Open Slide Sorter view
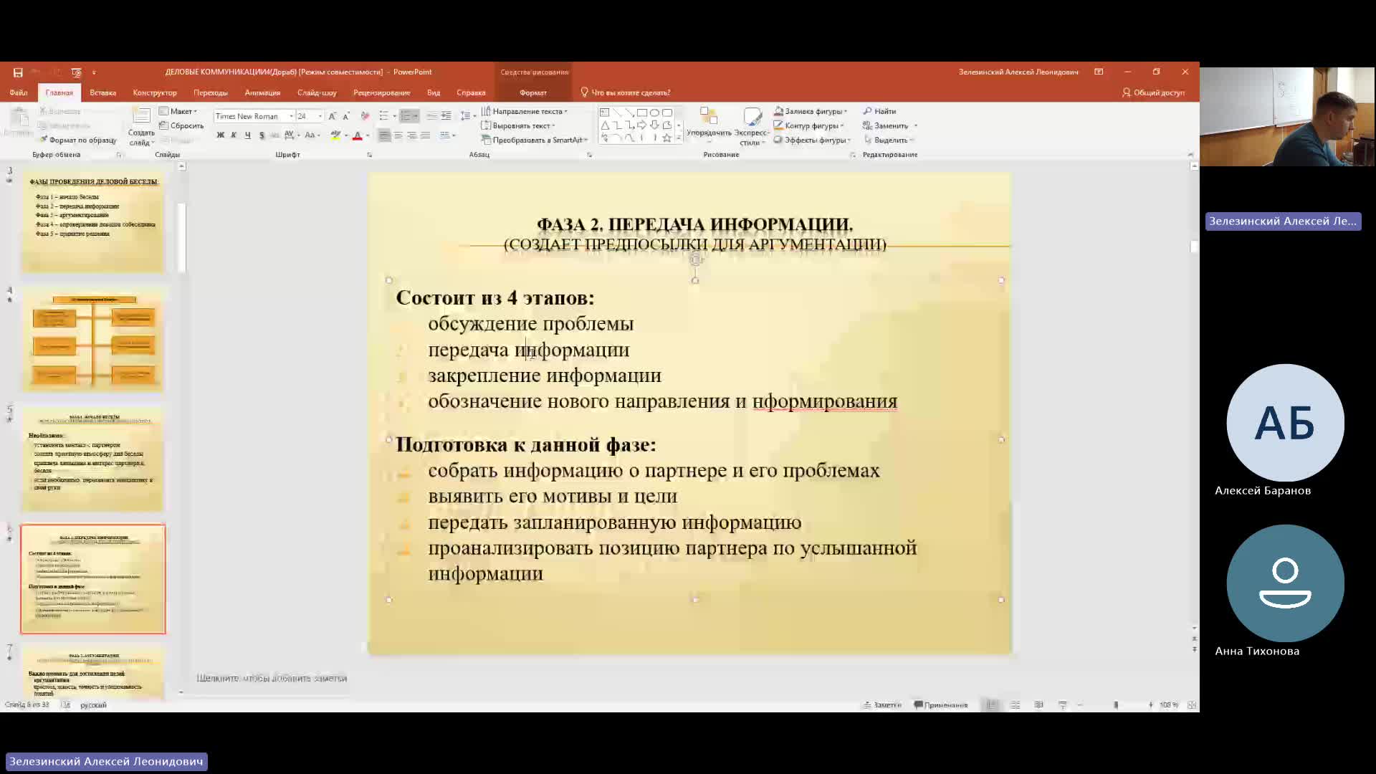This screenshot has height=774, width=1376. tap(1015, 705)
